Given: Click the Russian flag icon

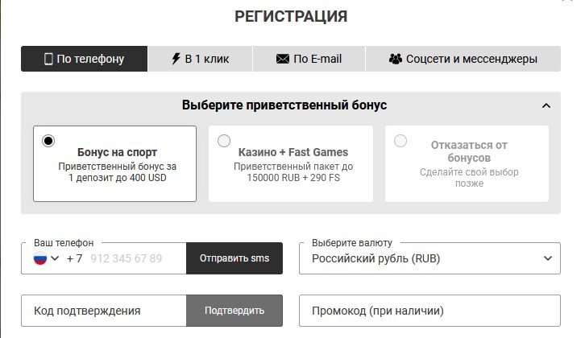Looking at the screenshot, I should click(39, 258).
